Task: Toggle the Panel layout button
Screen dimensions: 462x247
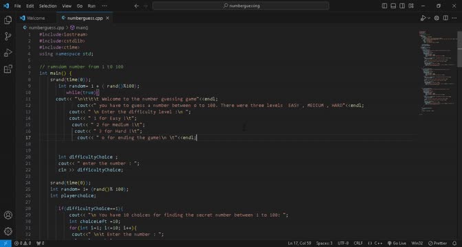Action: (x=393, y=6)
